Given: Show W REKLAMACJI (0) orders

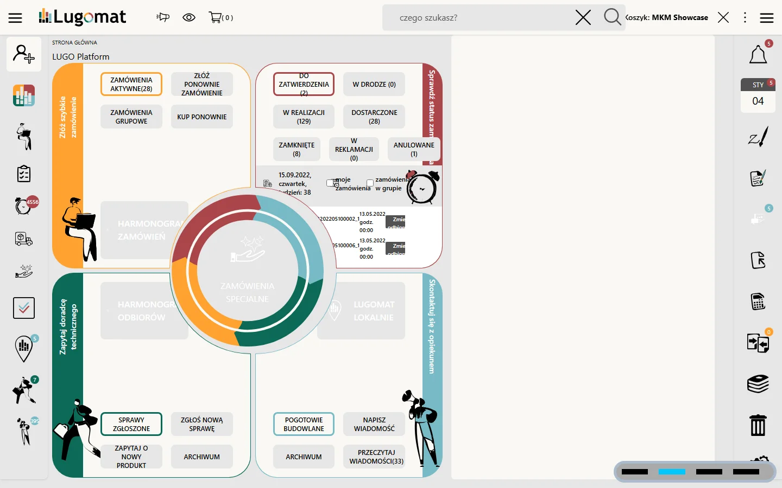Looking at the screenshot, I should [354, 150].
